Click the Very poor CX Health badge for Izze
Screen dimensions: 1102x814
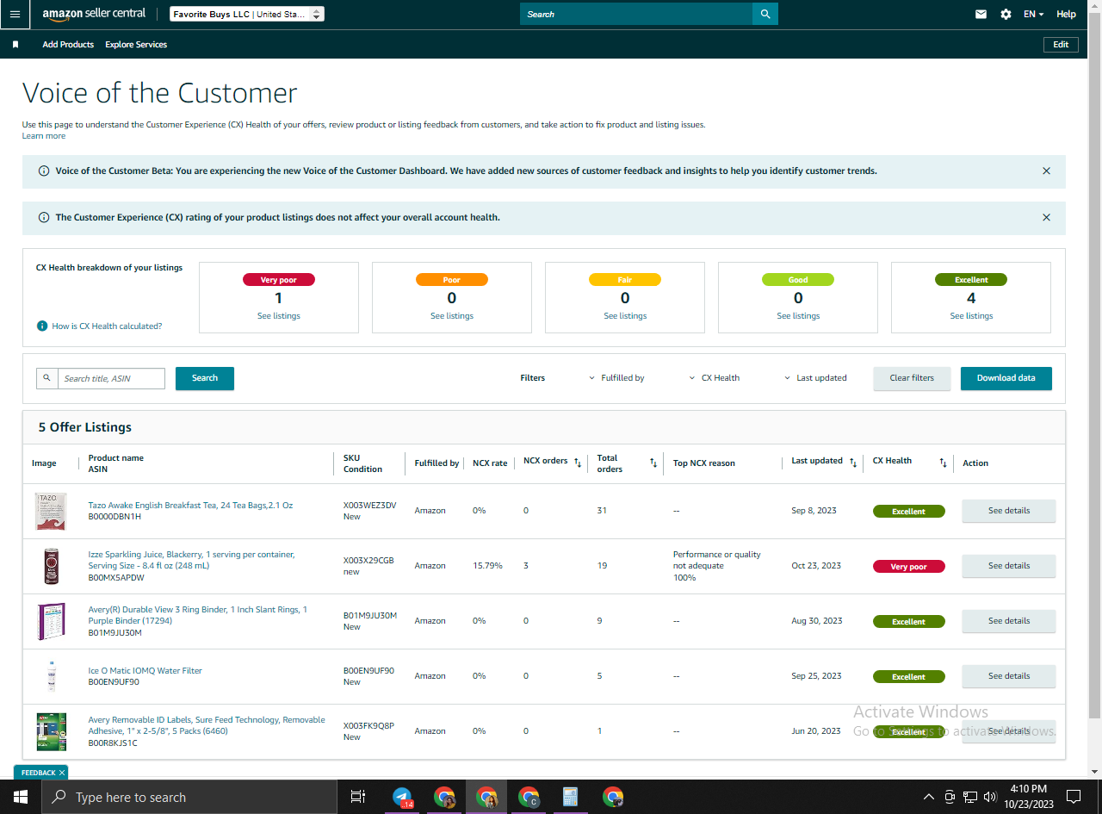tap(908, 567)
